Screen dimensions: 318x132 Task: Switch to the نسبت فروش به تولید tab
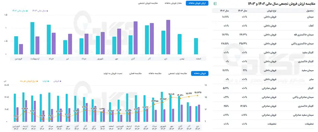pos(113,73)
